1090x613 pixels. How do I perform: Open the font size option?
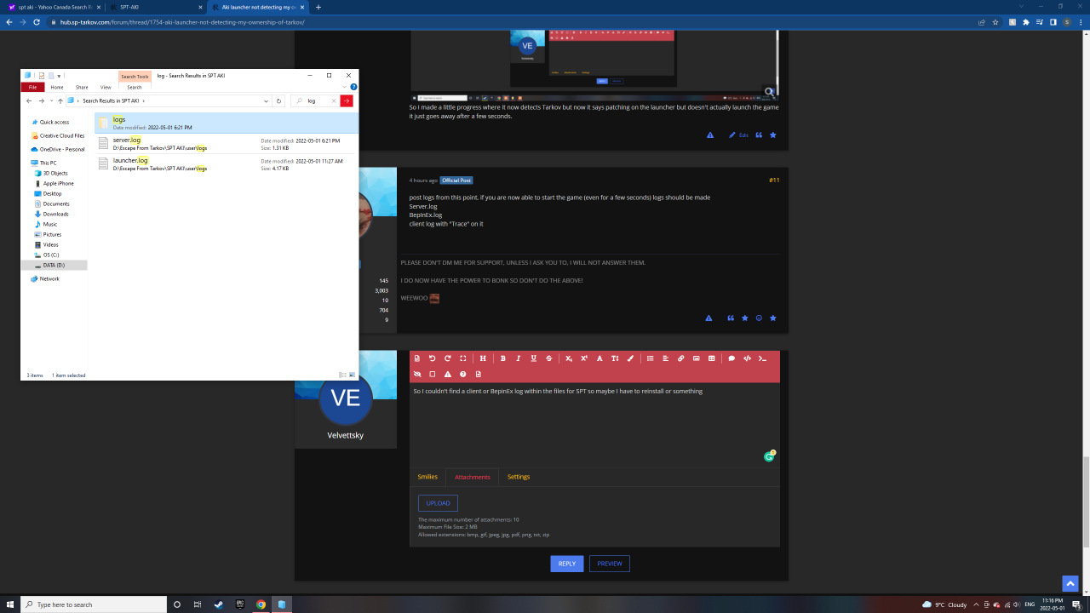(x=615, y=358)
